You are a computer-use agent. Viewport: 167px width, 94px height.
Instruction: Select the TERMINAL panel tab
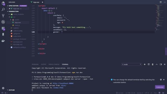(65, 64)
